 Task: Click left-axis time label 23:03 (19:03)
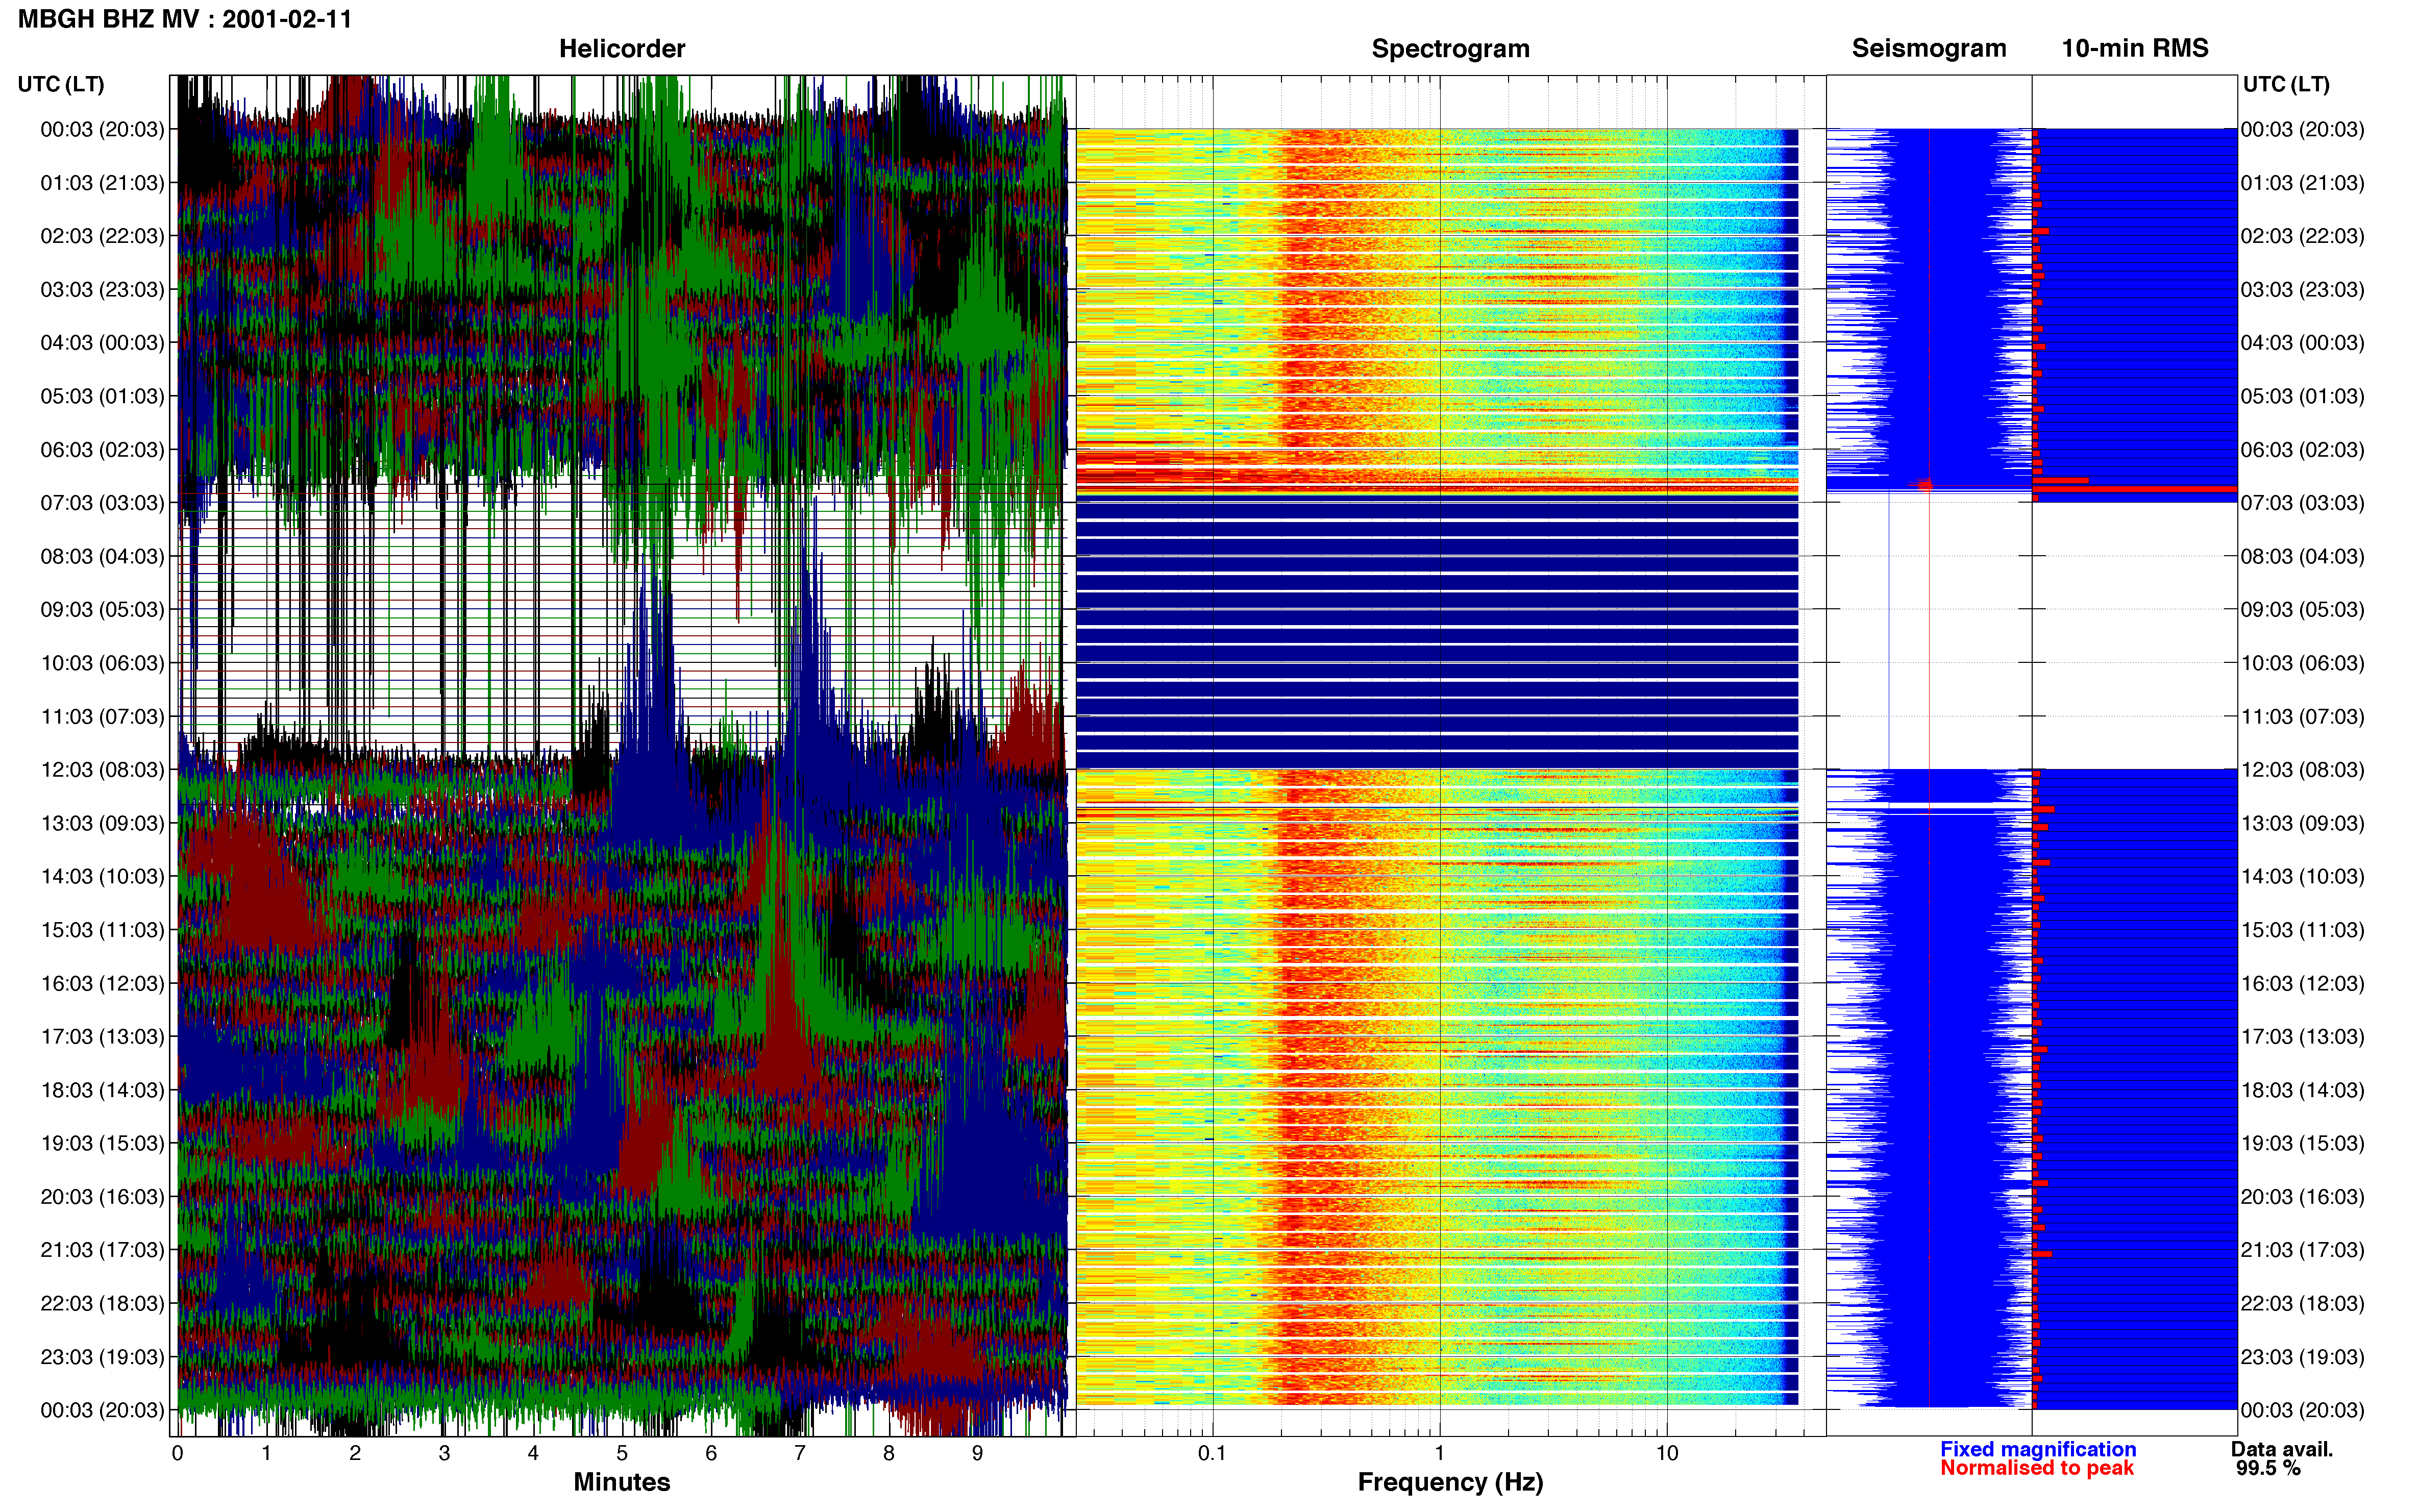pos(102,1357)
